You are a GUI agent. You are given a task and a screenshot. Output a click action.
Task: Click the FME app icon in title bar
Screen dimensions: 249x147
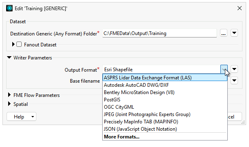pos(9,8)
